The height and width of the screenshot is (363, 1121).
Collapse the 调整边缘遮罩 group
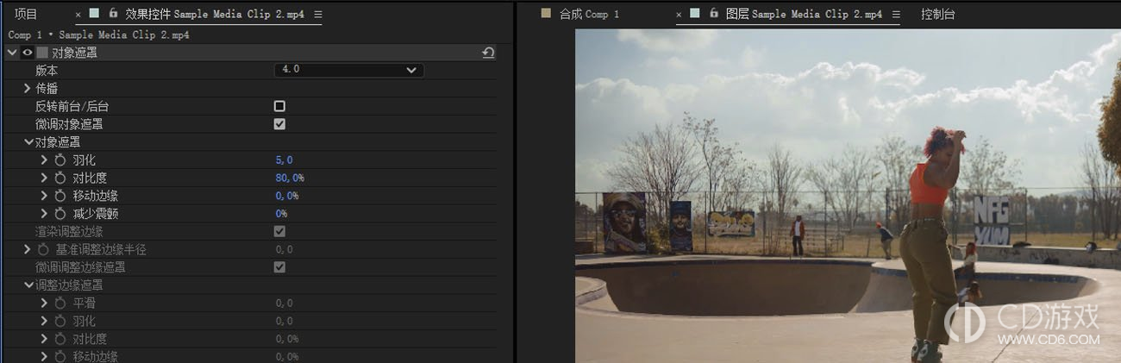[x=28, y=285]
